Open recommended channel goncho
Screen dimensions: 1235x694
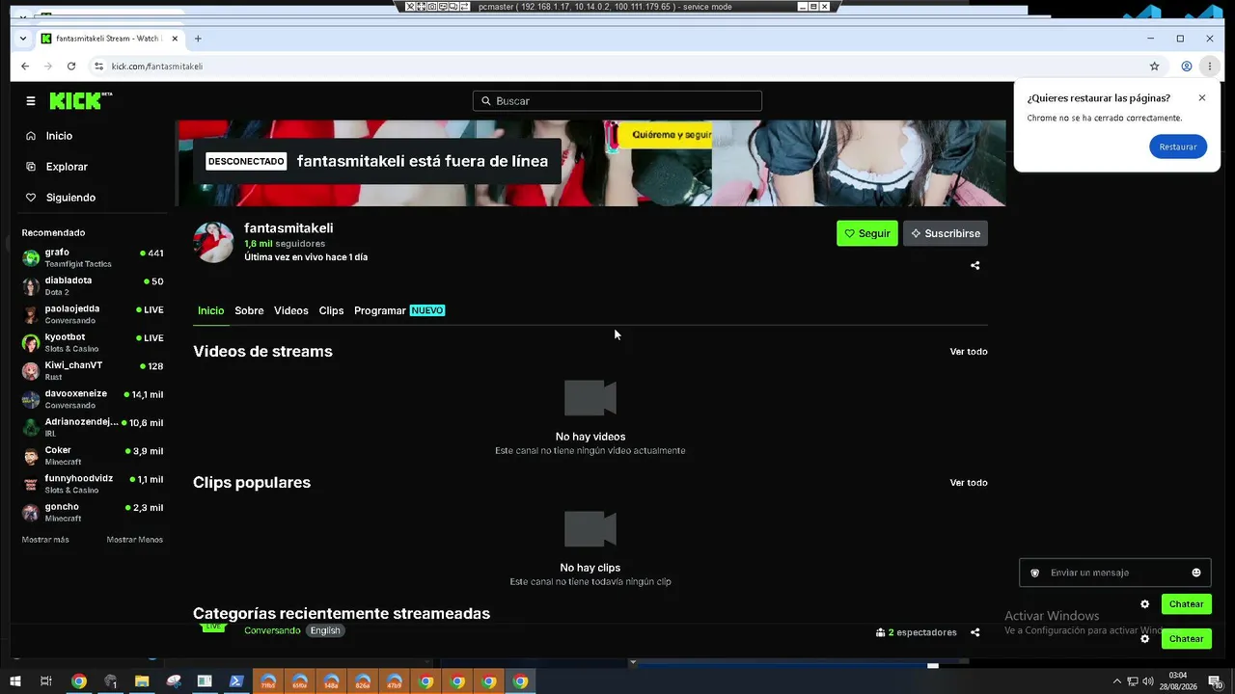click(x=93, y=512)
